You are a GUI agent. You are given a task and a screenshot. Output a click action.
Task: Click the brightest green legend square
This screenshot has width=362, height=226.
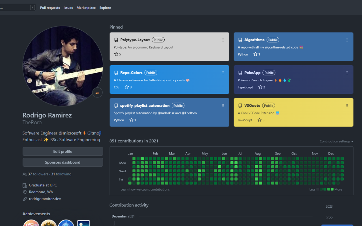click(x=332, y=189)
